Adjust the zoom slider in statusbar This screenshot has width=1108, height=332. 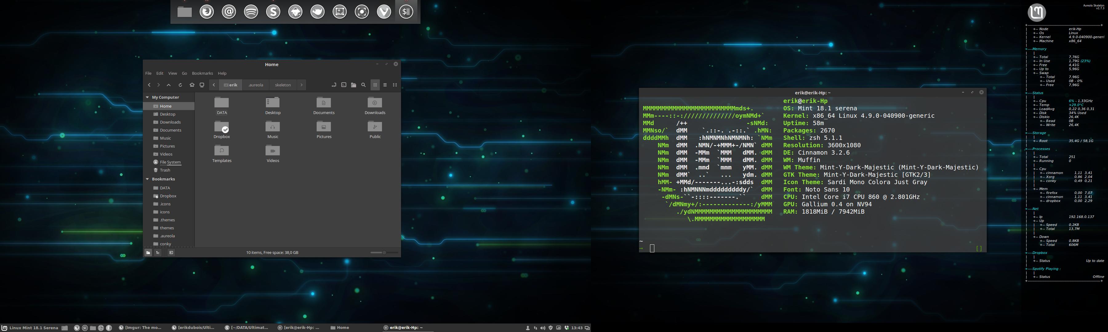click(x=384, y=253)
